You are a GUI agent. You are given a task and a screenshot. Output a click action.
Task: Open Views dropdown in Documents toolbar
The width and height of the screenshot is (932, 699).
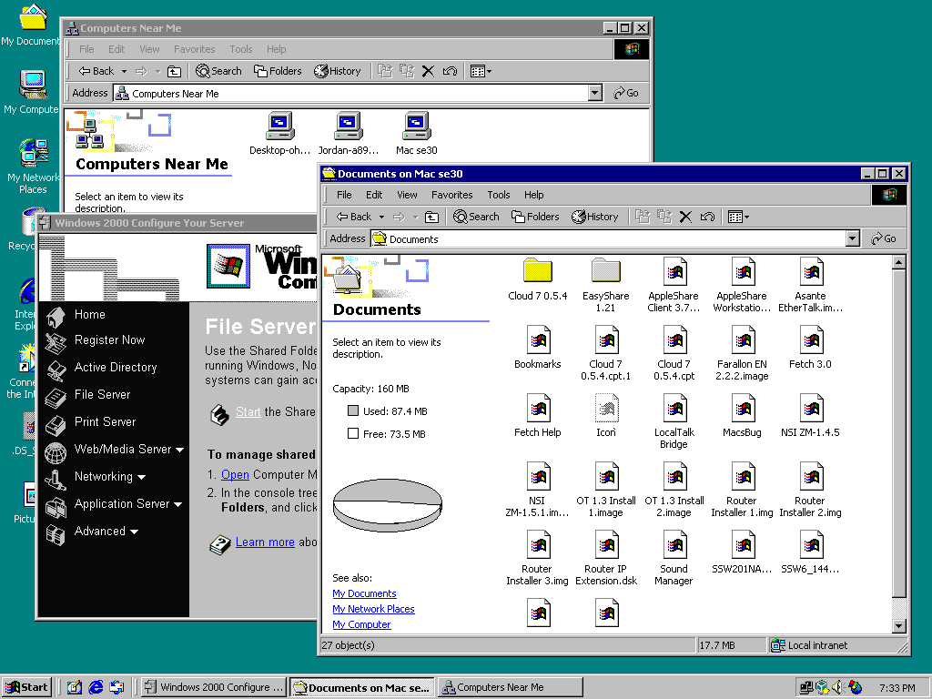click(x=738, y=217)
